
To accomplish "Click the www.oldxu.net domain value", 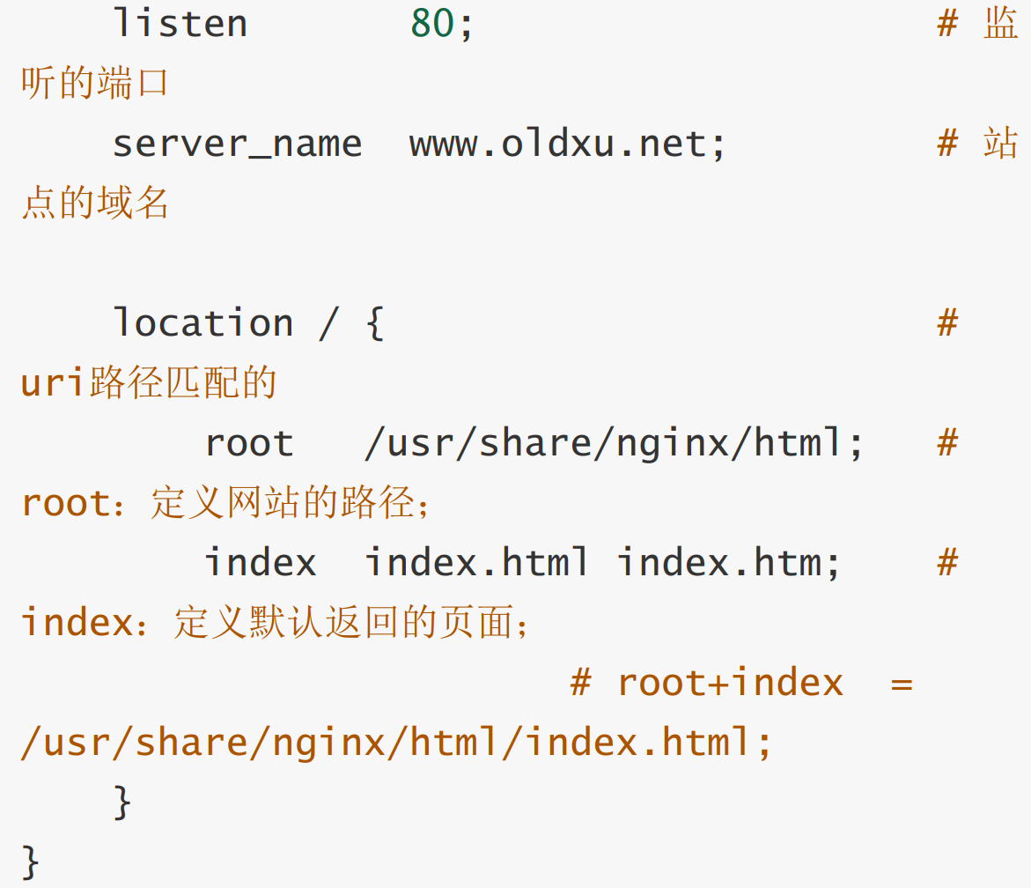I will (x=567, y=144).
